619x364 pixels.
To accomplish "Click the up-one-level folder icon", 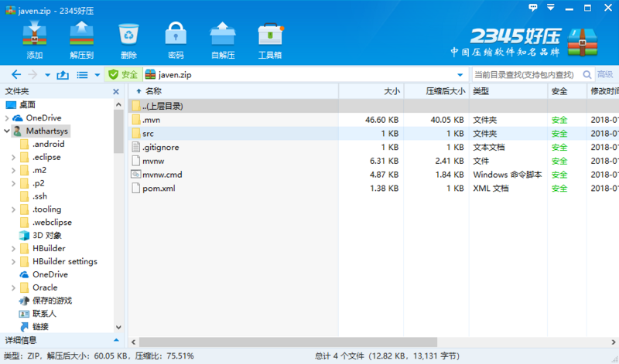I will [x=63, y=74].
